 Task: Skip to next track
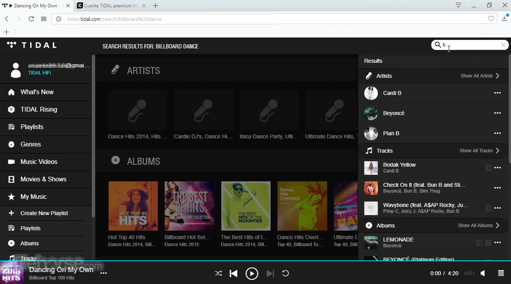click(x=270, y=273)
